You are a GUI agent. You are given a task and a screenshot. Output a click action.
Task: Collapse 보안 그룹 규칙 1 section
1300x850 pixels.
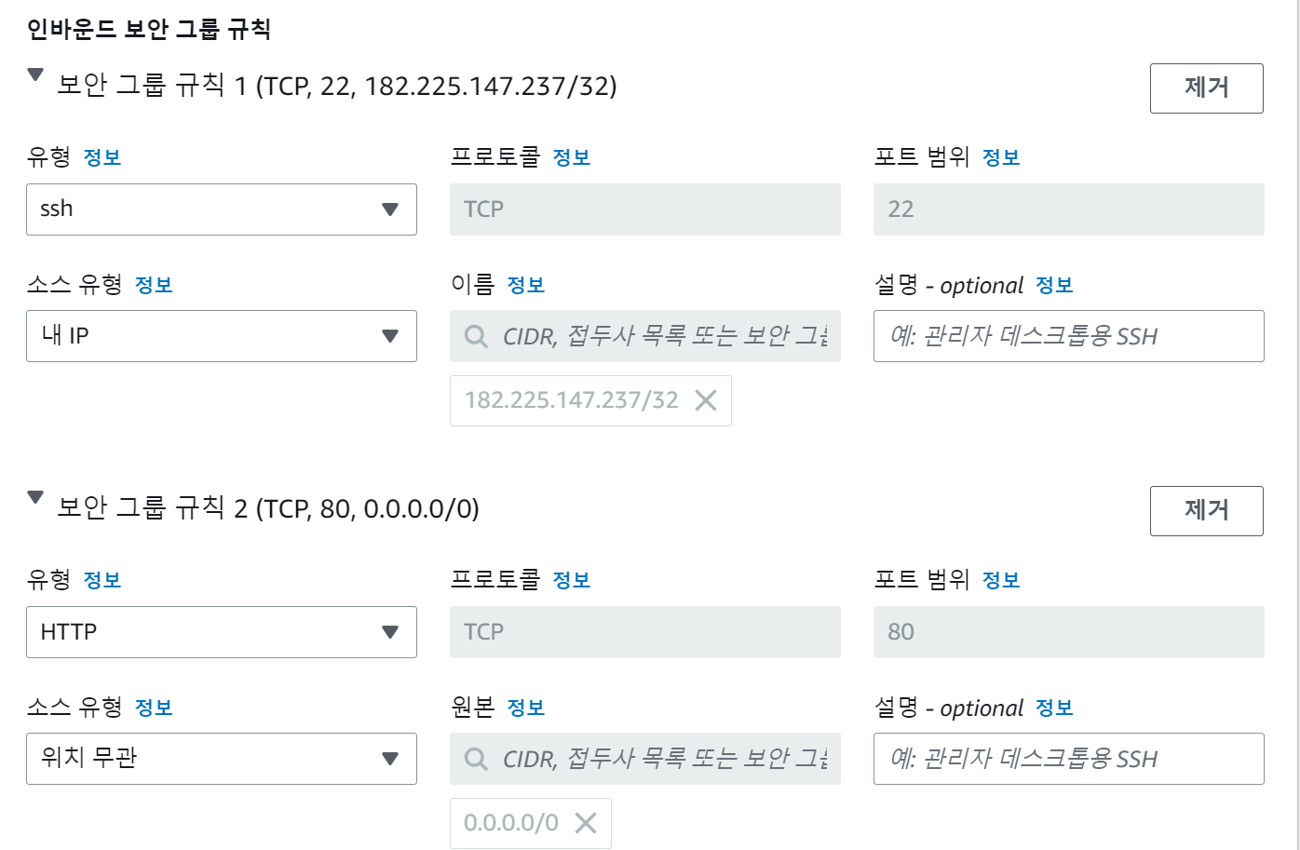click(x=35, y=75)
